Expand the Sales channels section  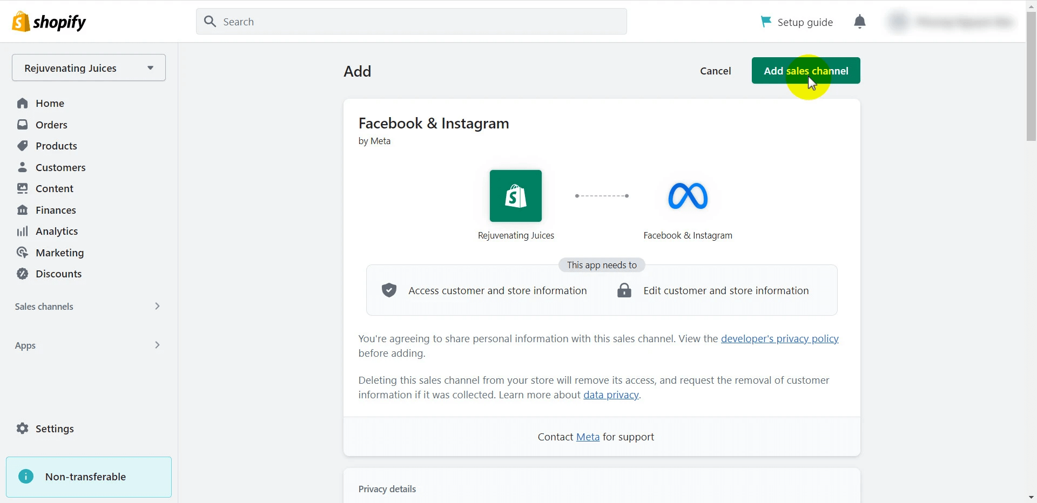157,307
